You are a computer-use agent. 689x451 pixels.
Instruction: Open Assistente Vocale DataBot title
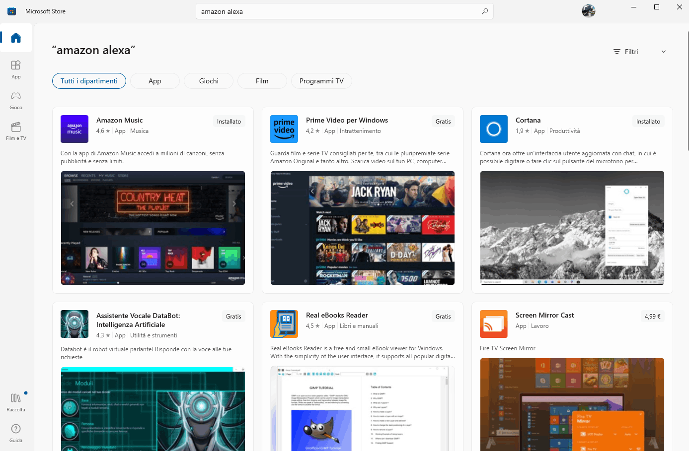[138, 320]
